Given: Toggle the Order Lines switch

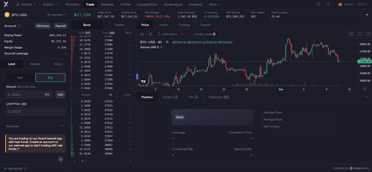Looking at the screenshot, I should pos(214,34).
